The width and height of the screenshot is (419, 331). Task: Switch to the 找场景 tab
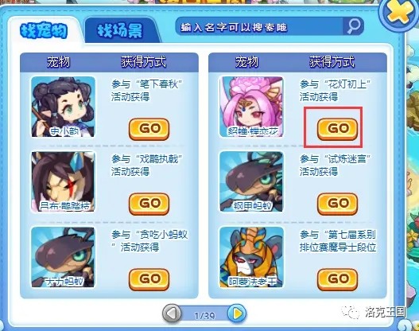click(x=122, y=30)
